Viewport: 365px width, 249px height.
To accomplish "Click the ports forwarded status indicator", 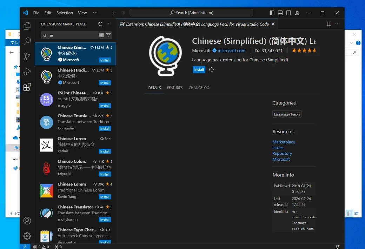I will pyautogui.click(x=58, y=247).
